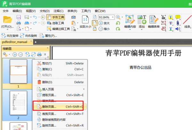This screenshot has width=192, height=130.
Task: Select the 选取工具 tool
Action: 55,23
